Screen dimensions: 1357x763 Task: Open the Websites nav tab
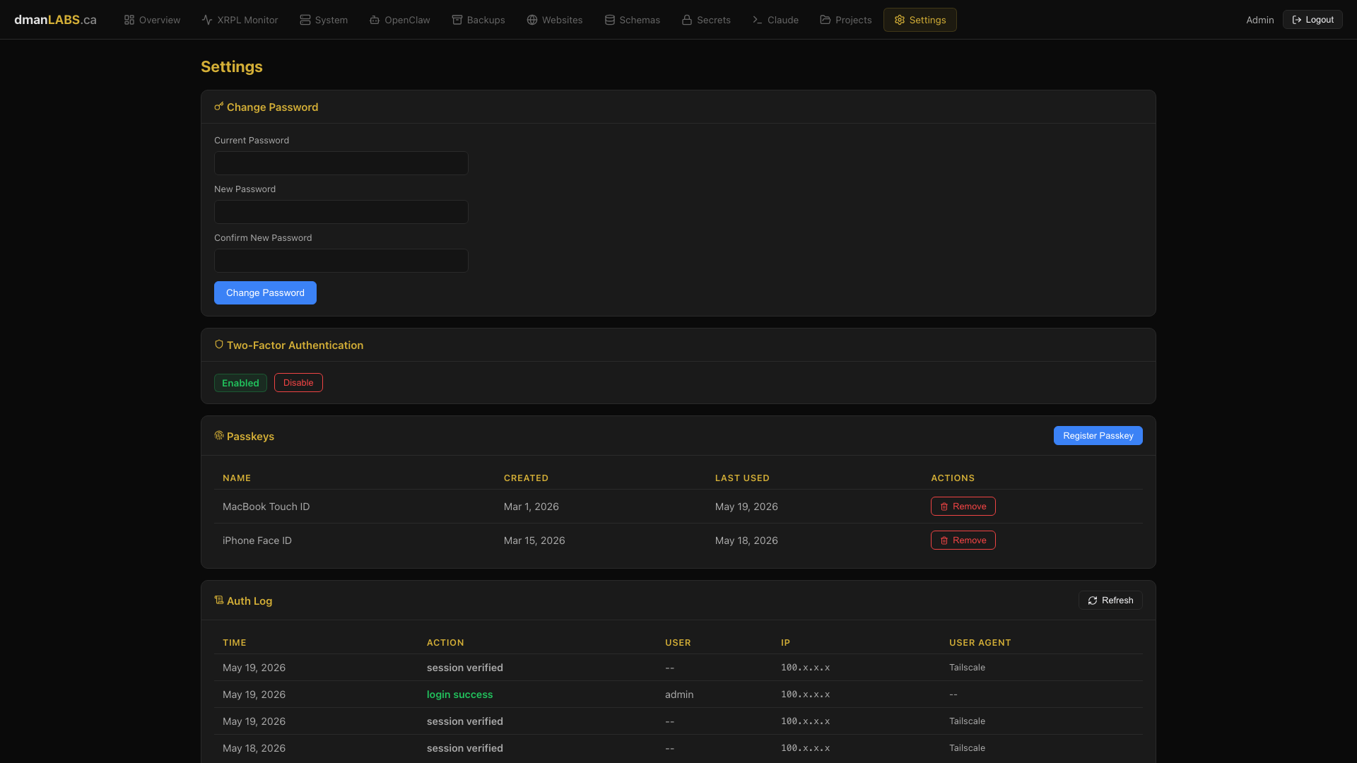tap(555, 20)
